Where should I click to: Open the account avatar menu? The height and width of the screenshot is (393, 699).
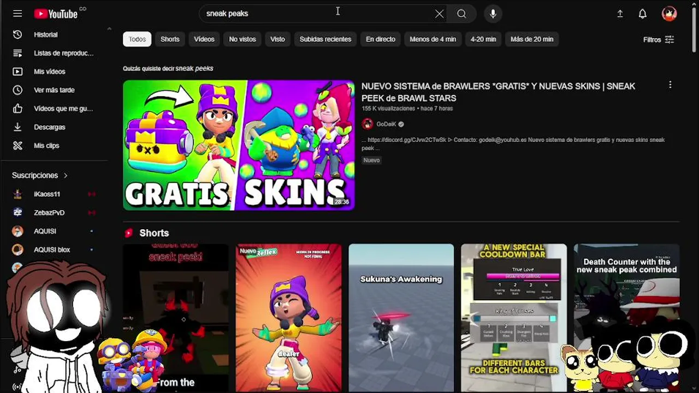click(x=669, y=14)
